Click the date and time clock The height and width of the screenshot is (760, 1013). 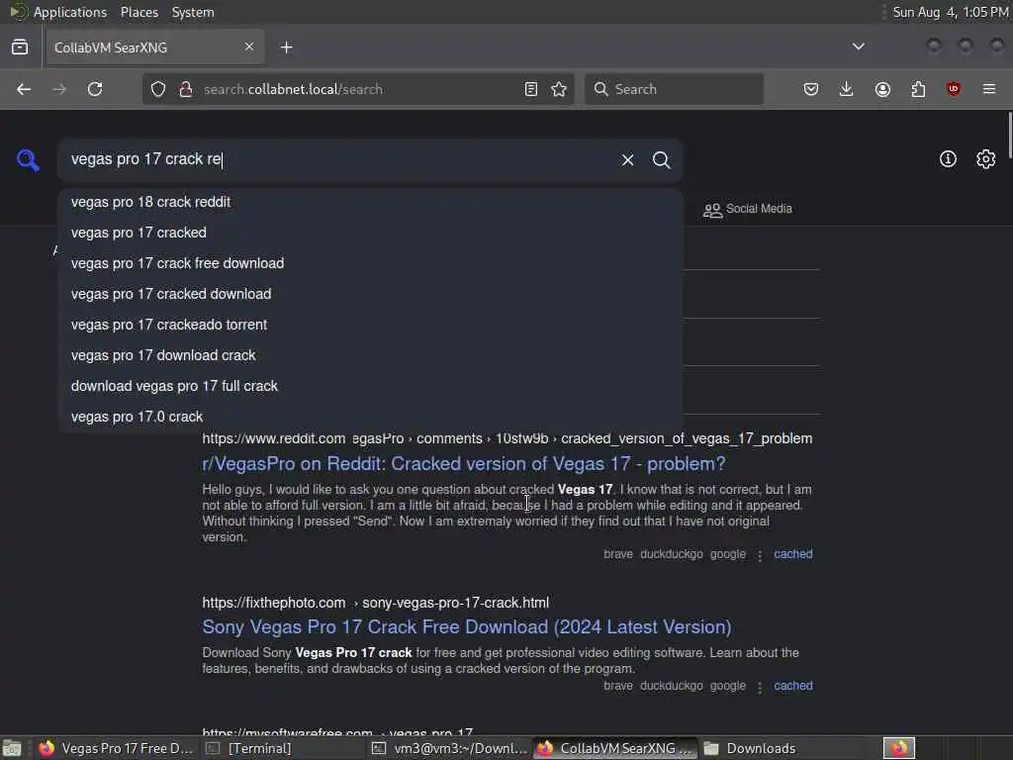tap(951, 12)
